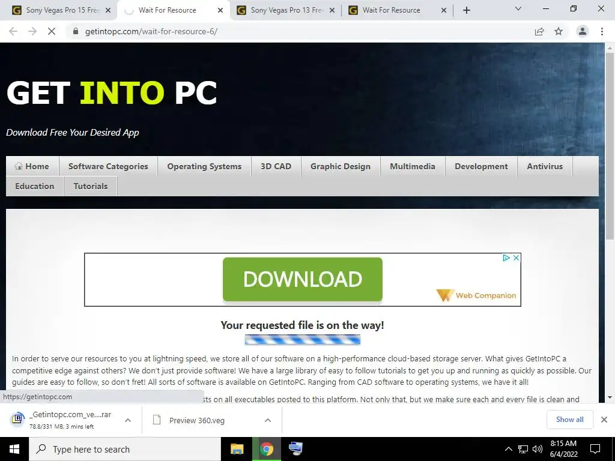The width and height of the screenshot is (615, 461).
Task: Open Chrome three-dot menu
Action: 602,31
